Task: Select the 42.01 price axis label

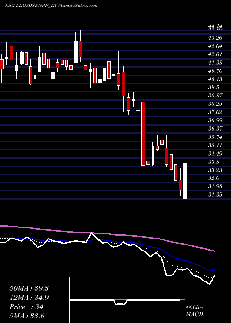Action: pos(215,54)
